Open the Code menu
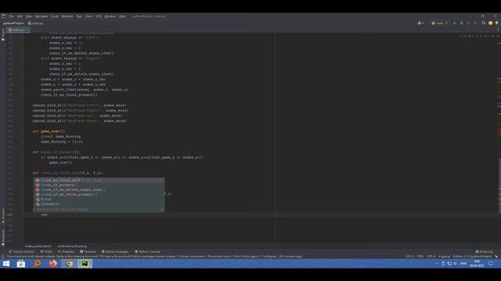 coord(55,16)
